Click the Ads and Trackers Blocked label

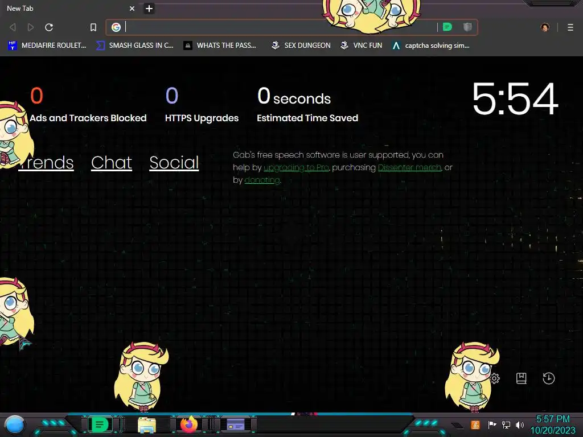[88, 118]
